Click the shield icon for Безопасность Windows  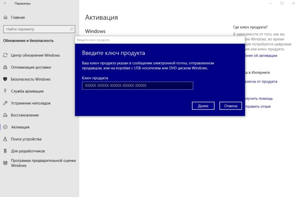pyautogui.click(x=5, y=79)
